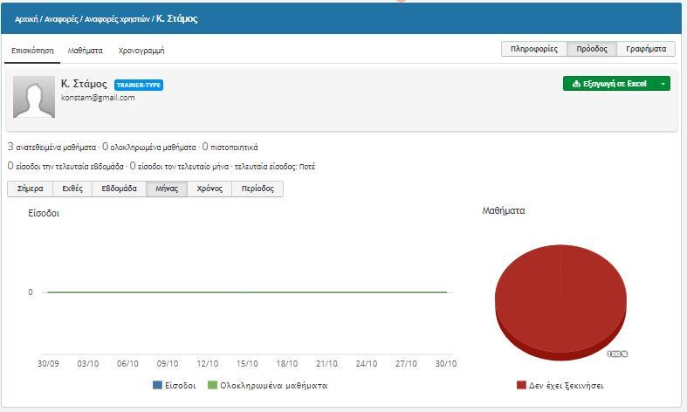Select the Πρόοδος view button

pyautogui.click(x=592, y=49)
